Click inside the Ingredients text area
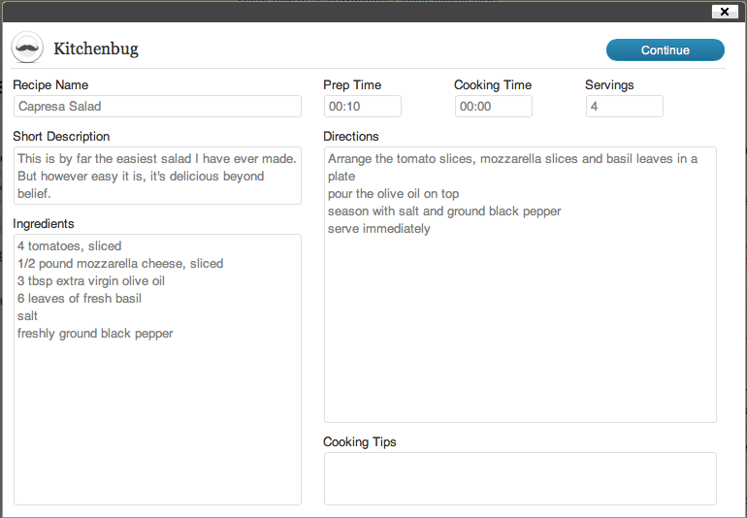 [x=158, y=370]
